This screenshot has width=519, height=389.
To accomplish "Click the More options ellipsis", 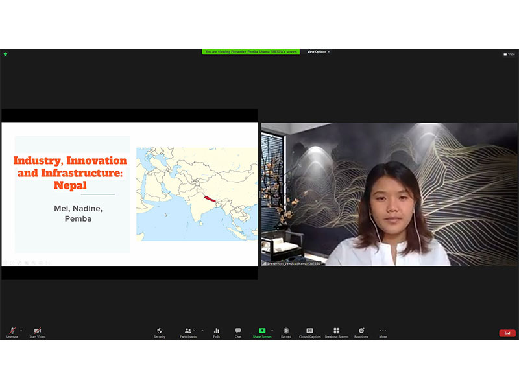I will coord(383,332).
